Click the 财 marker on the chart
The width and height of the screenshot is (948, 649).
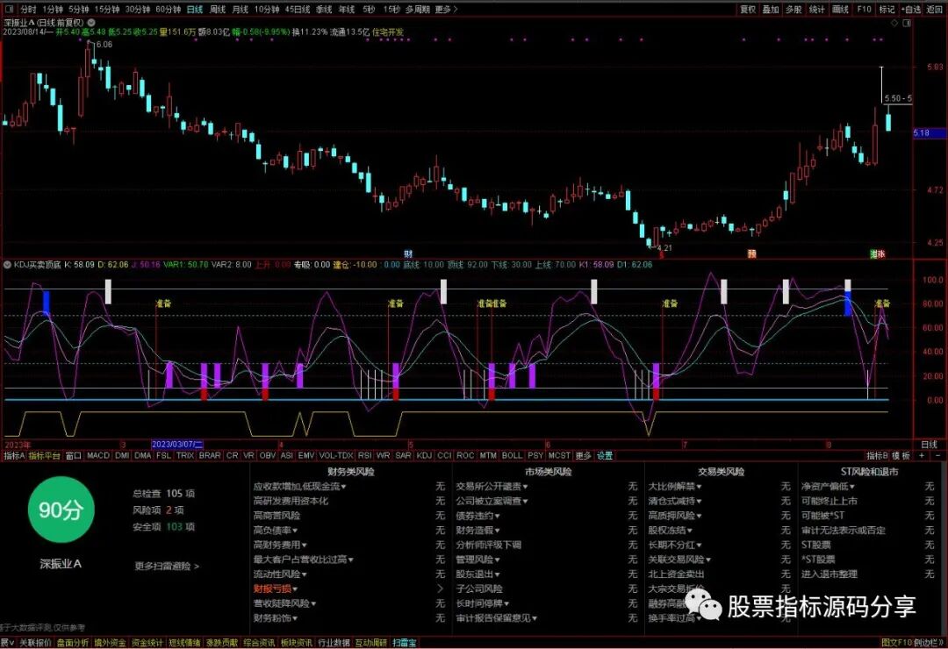(408, 253)
